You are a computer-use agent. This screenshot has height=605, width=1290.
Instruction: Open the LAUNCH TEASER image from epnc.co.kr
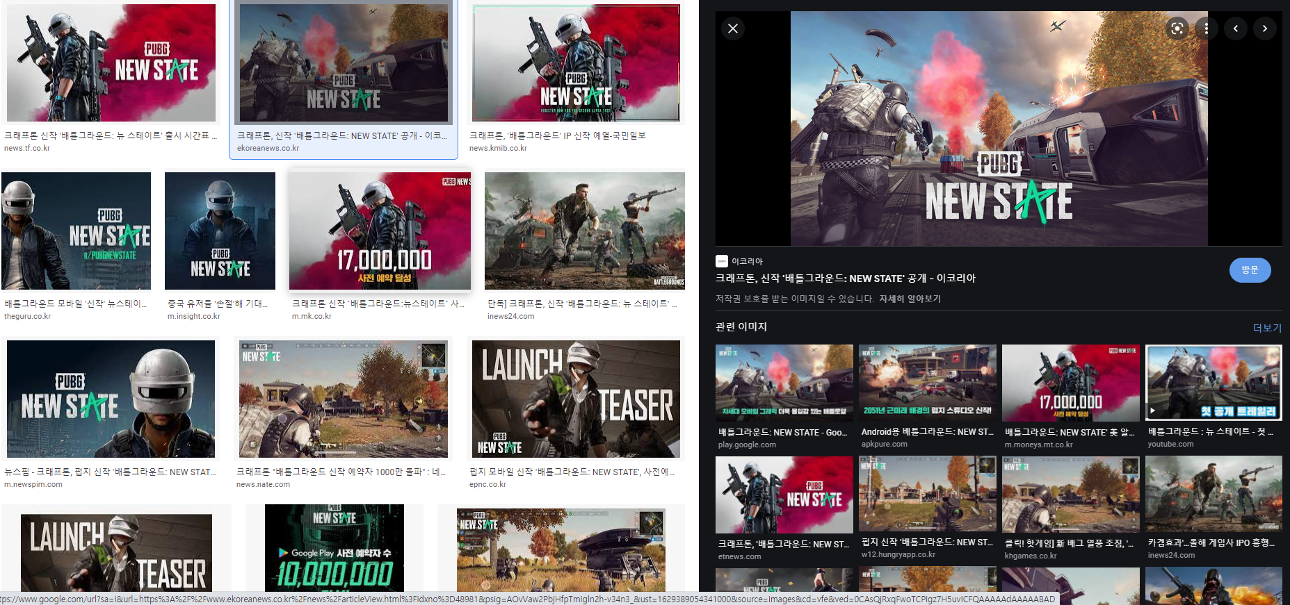(x=576, y=399)
